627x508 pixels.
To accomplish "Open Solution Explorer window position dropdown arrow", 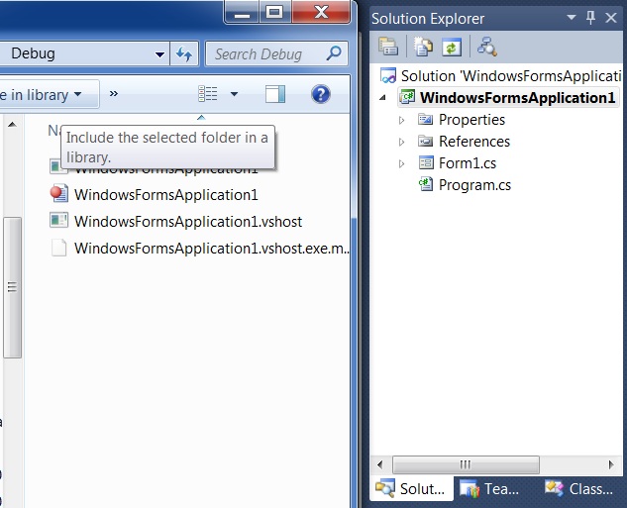I will (x=572, y=17).
